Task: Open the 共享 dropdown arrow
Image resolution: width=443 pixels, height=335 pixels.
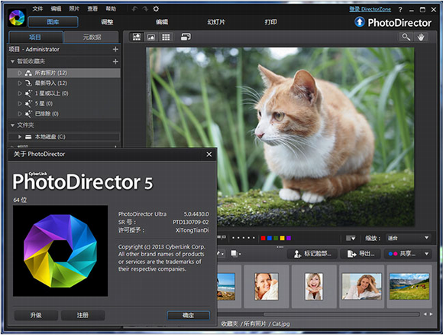Action: [427, 254]
